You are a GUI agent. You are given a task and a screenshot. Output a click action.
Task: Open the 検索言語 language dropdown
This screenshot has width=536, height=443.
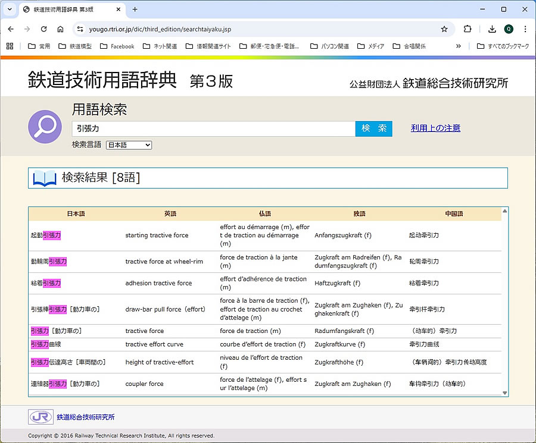[x=129, y=145]
